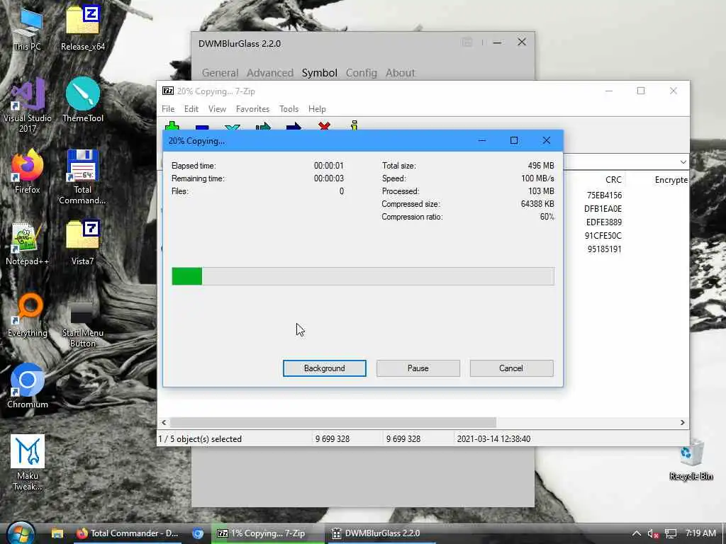Viewport: 726px width, 544px height.
Task: Click the 7-Zip Info toolbar icon
Action: [354, 125]
